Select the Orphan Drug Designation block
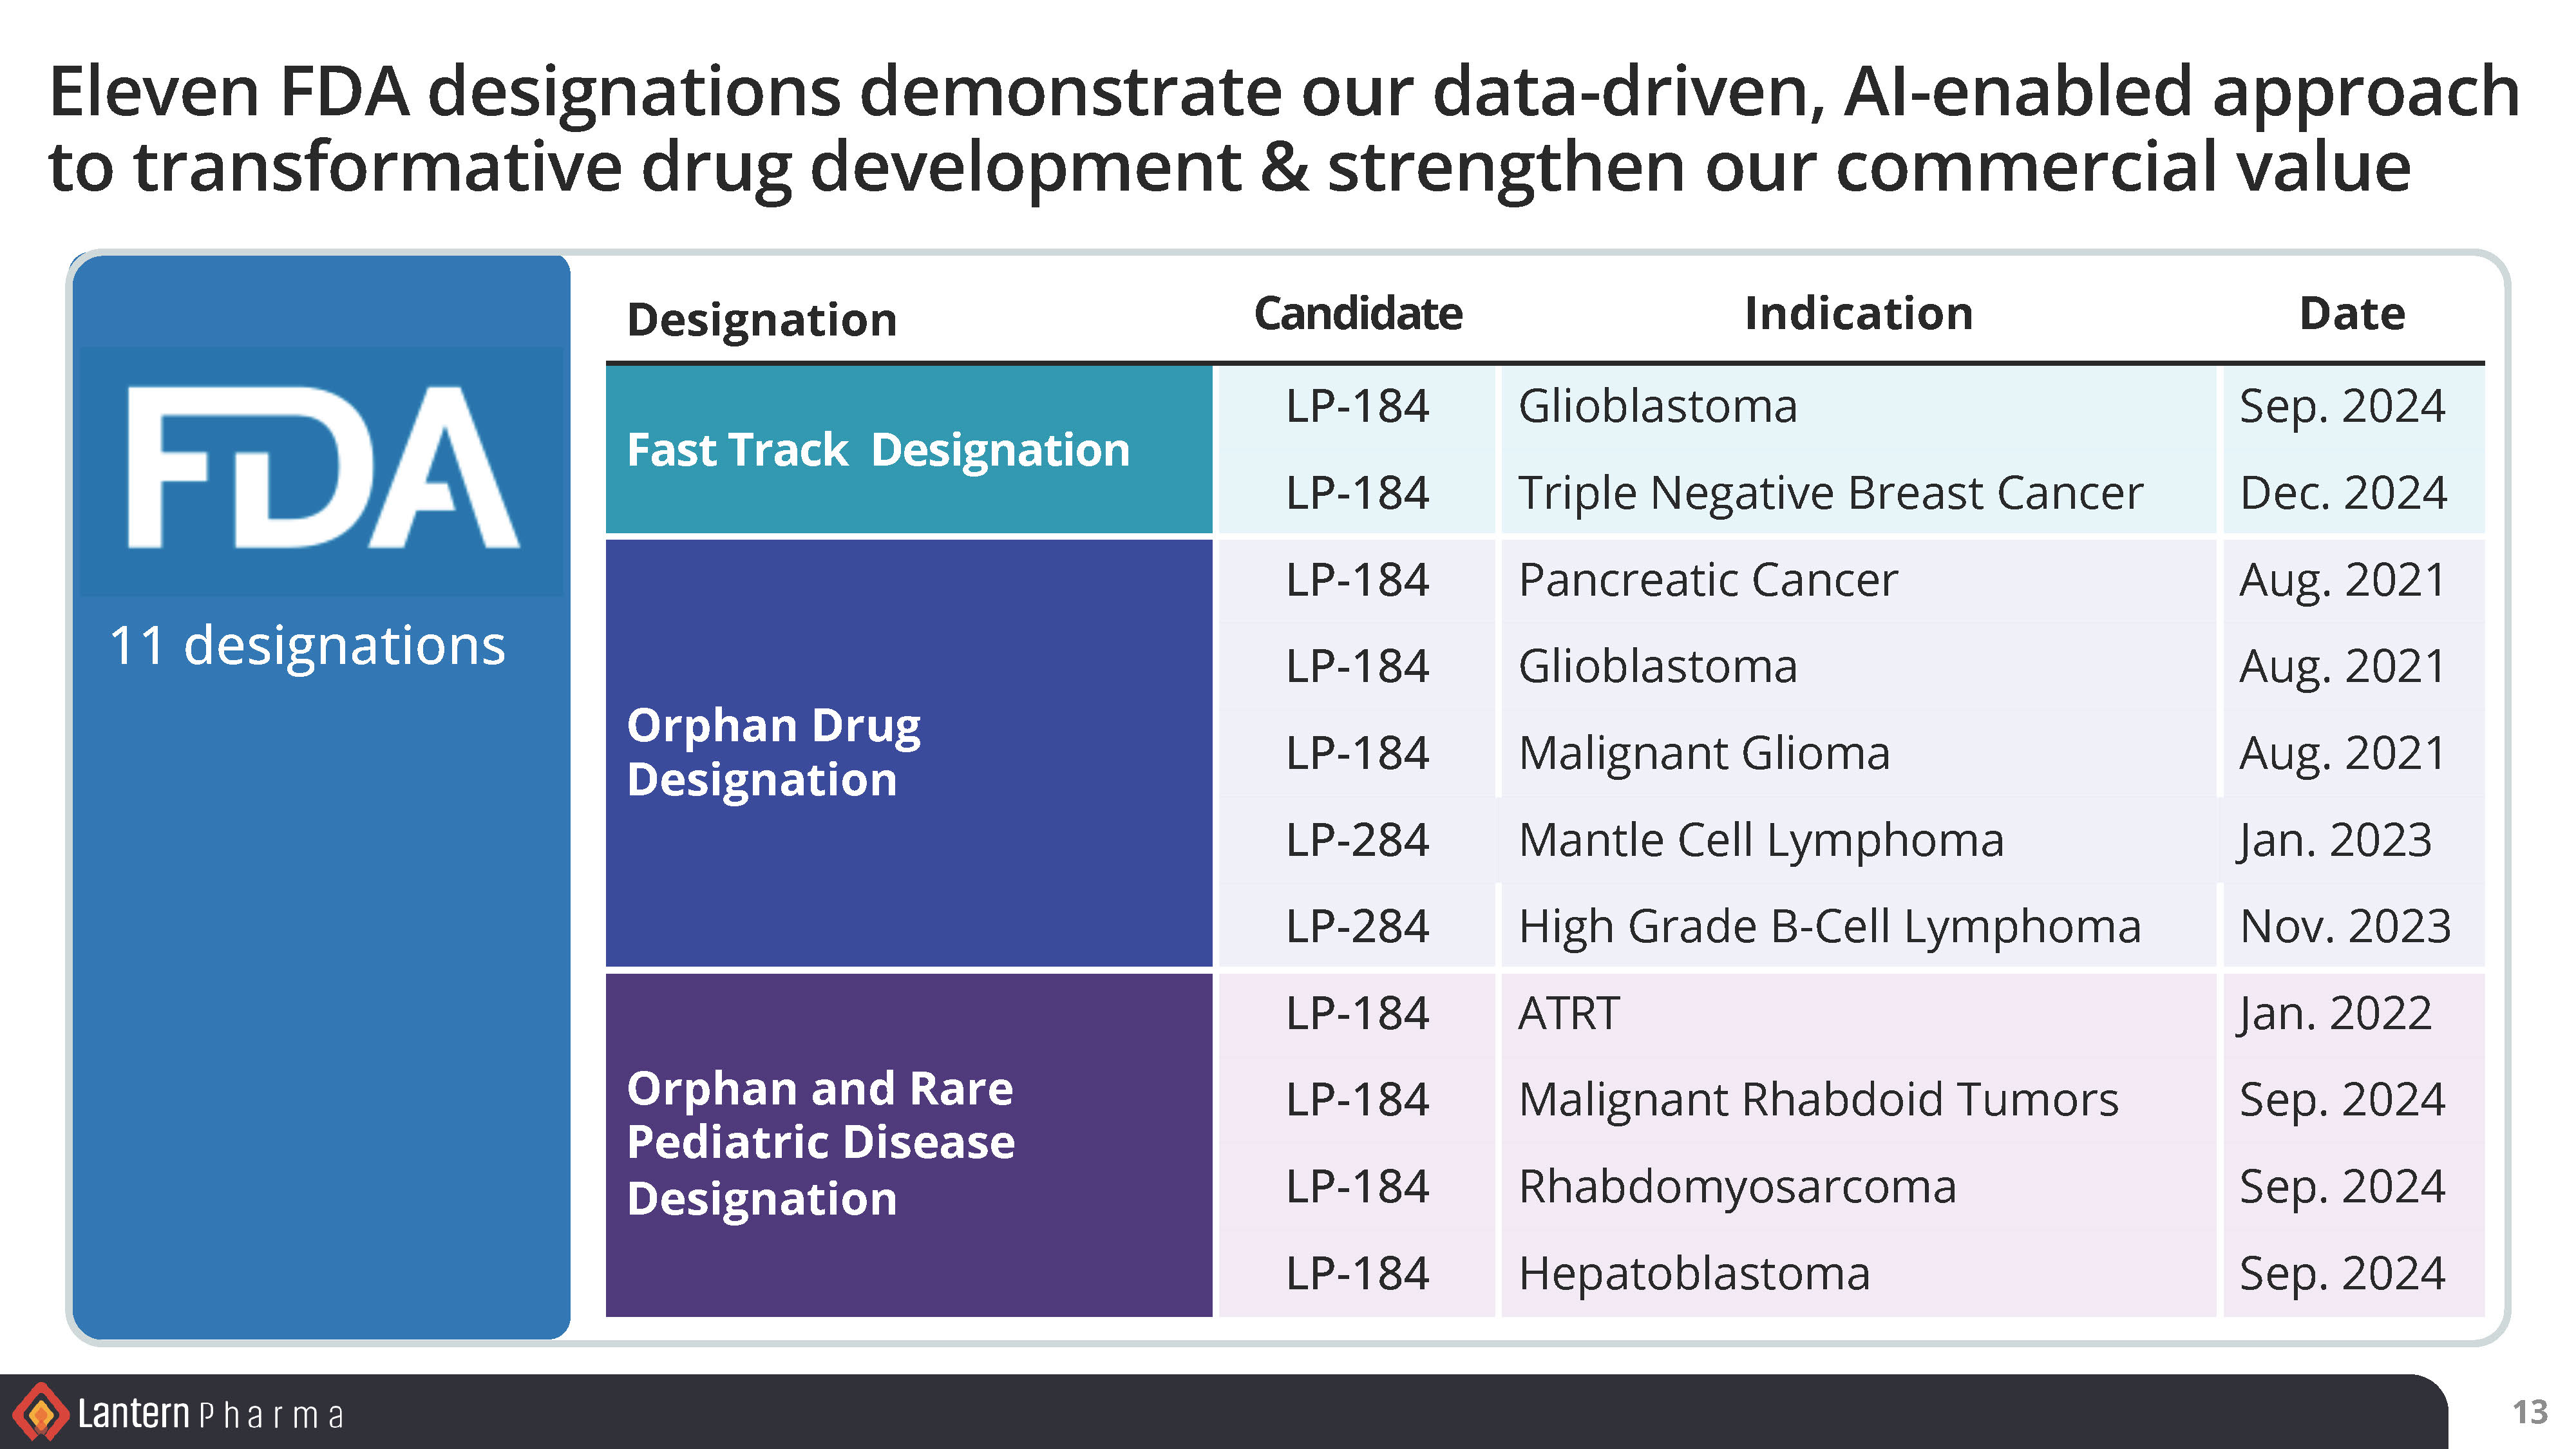The height and width of the screenshot is (1449, 2576). (x=908, y=752)
